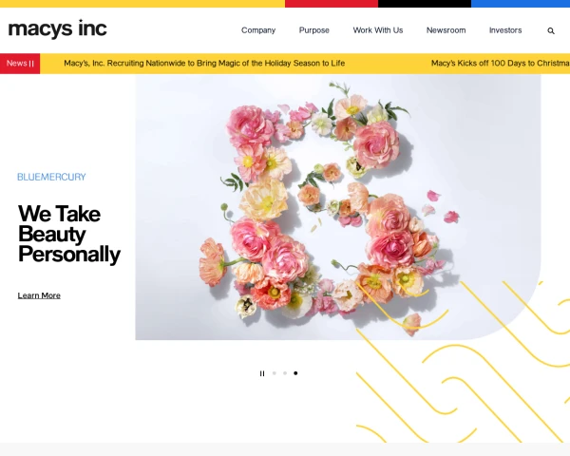570x456 pixels.
Task: Open the Purpose menu
Action: tap(314, 30)
